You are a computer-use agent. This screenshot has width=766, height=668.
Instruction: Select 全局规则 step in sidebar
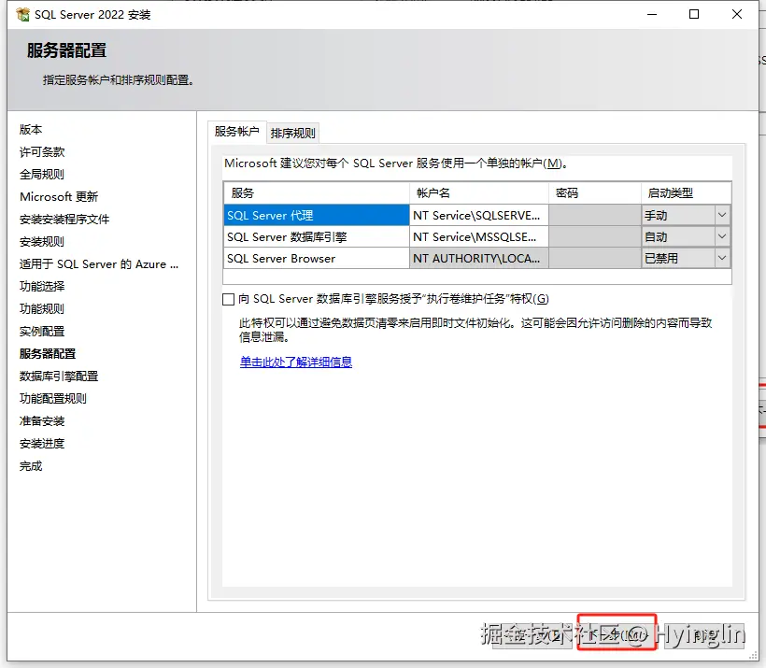point(42,175)
